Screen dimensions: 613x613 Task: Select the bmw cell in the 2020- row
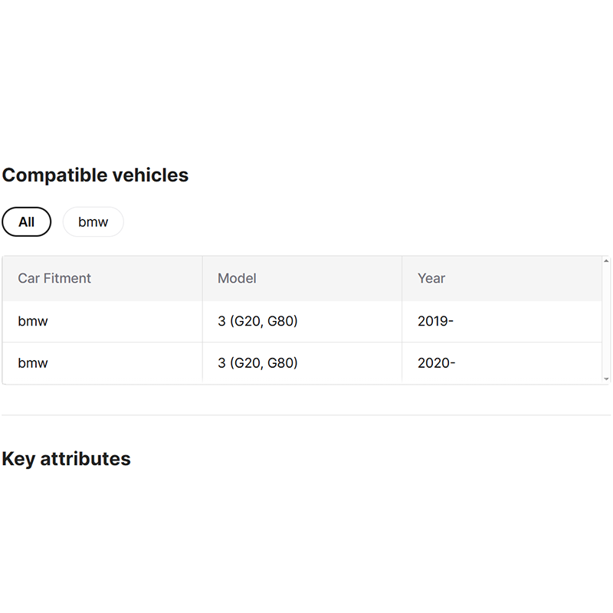[x=33, y=362]
